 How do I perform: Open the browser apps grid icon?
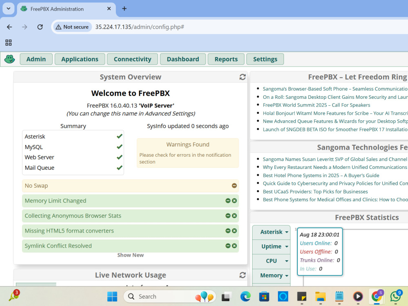[x=8, y=42]
